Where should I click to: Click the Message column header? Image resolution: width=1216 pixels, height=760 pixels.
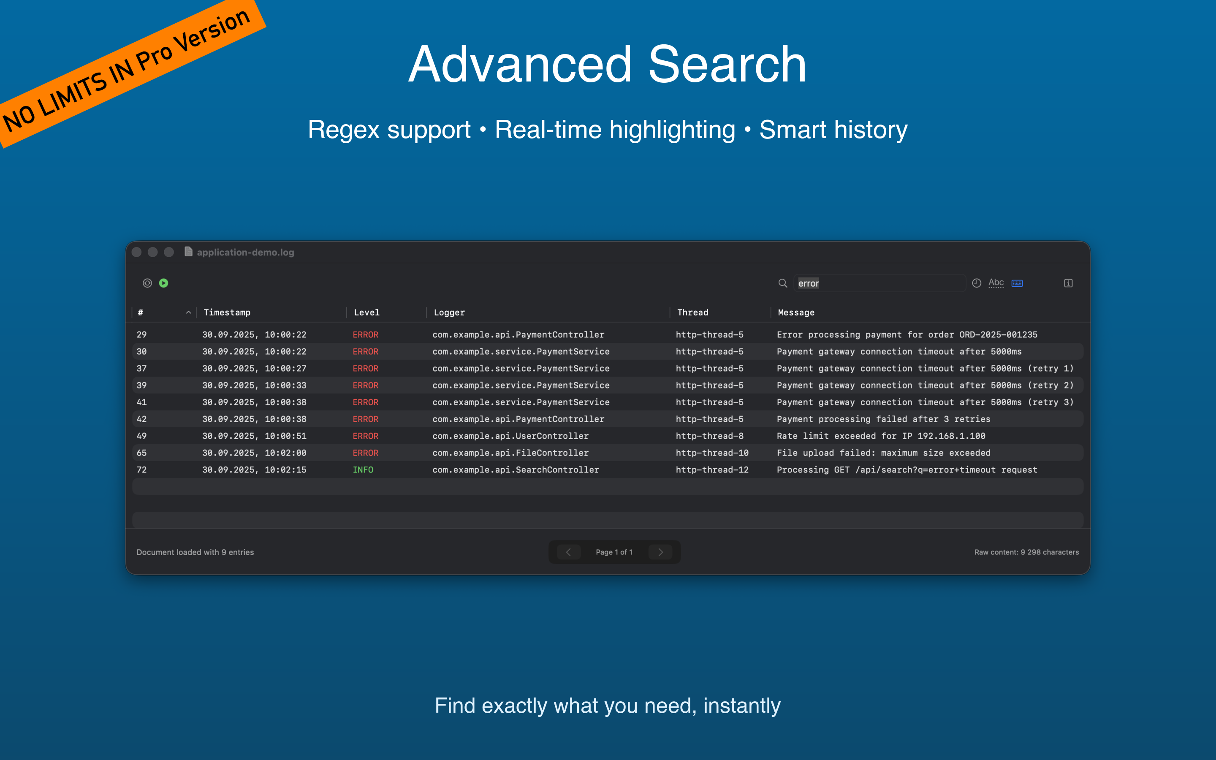coord(796,312)
